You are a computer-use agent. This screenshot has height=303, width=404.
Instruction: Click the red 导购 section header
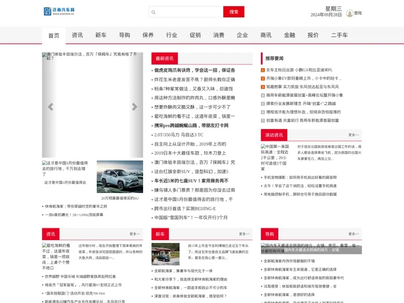point(269,234)
